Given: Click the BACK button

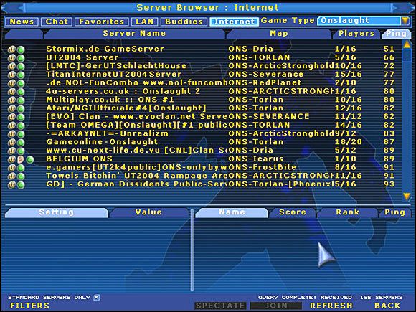Looking at the screenshot, I should [387, 306].
